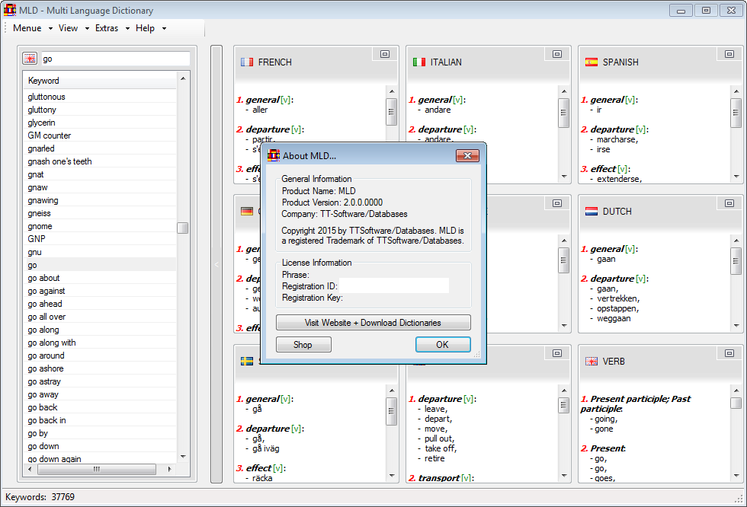Select keyword 'GNP'
747x507 pixels.
[100, 239]
